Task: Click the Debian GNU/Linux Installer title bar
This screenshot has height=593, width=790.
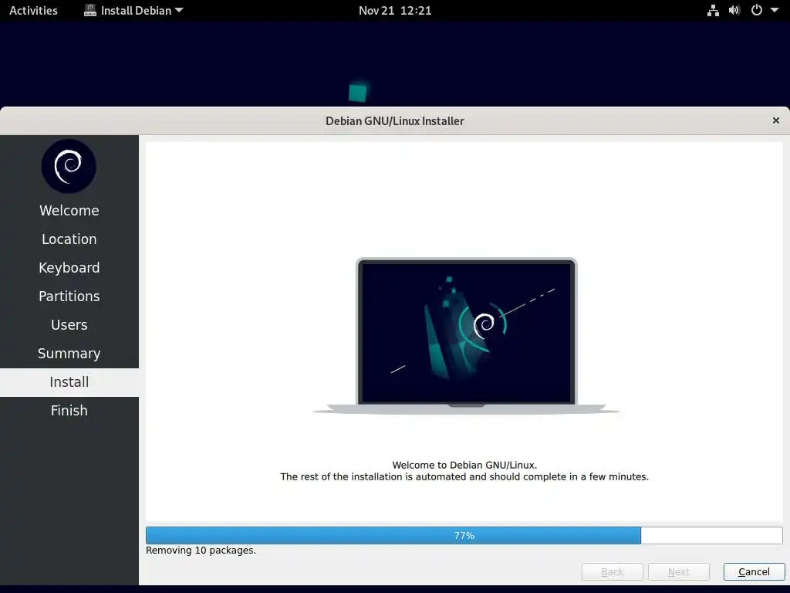Action: 394,121
